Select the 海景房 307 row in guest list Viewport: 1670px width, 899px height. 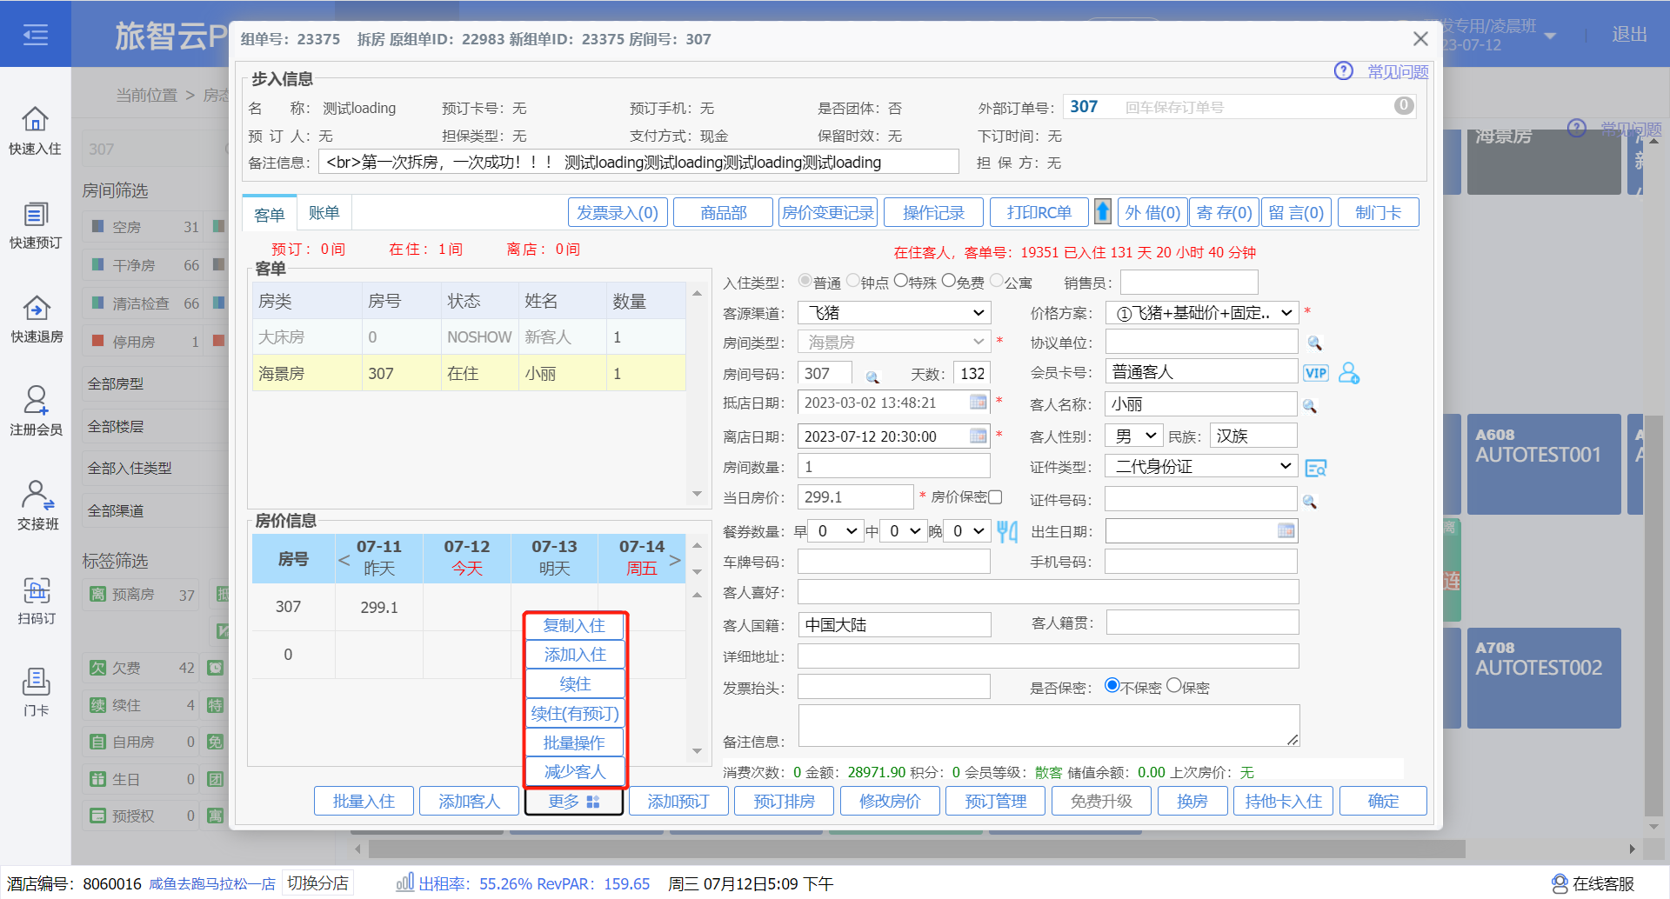[x=469, y=373]
